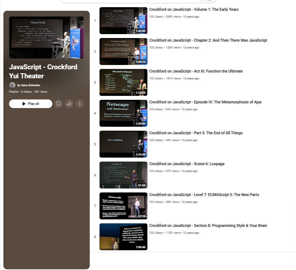Screen dimensions: 296x270
Task: Open thumbnail of Level 7: ECMAScript 5
Action: coord(124,206)
